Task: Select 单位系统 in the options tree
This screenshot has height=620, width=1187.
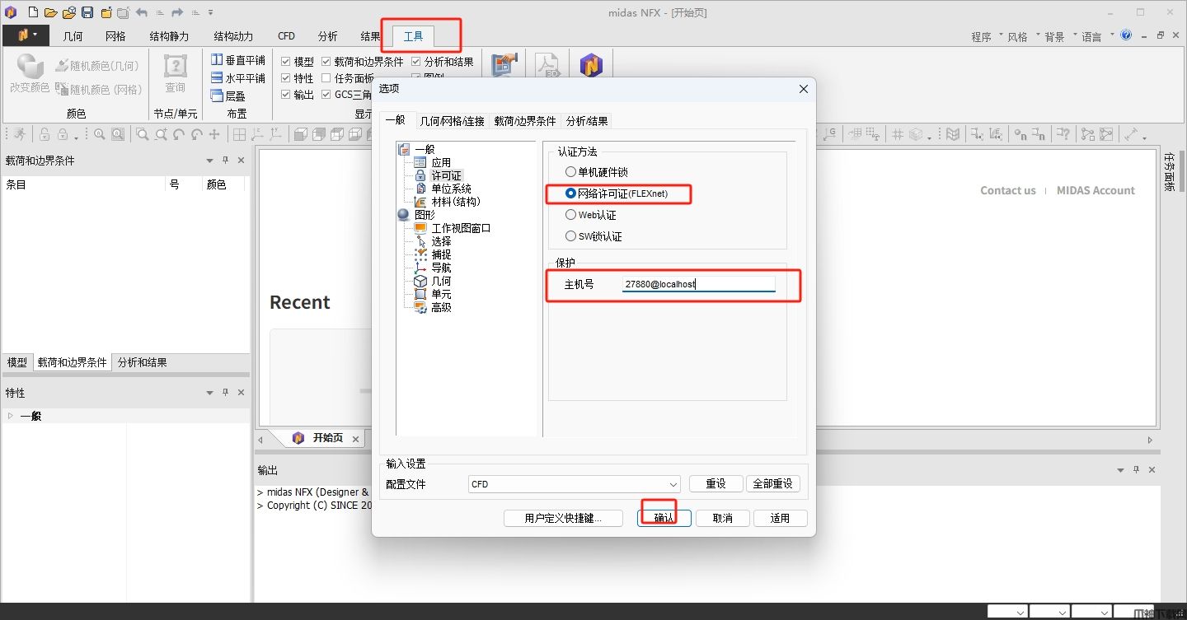Action: click(x=451, y=189)
